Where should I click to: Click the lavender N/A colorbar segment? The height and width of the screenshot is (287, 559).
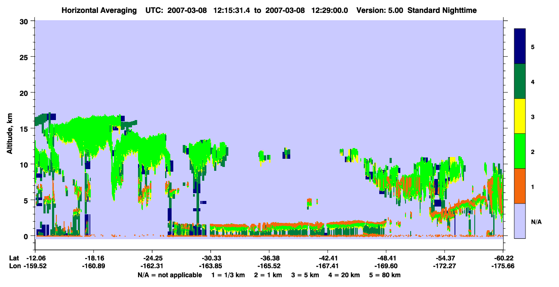click(520, 221)
